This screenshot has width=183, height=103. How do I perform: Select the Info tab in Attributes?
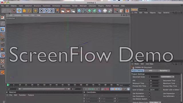click(x=151, y=71)
